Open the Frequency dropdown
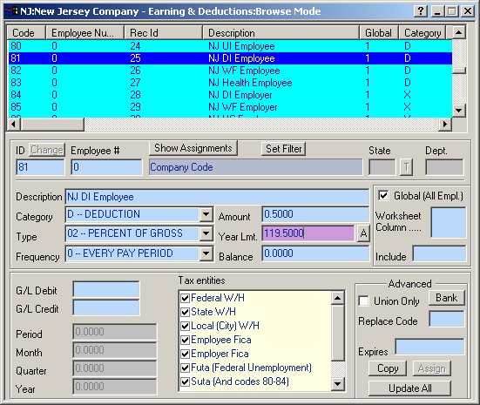Viewport: 480px width, 405px height. [x=206, y=253]
